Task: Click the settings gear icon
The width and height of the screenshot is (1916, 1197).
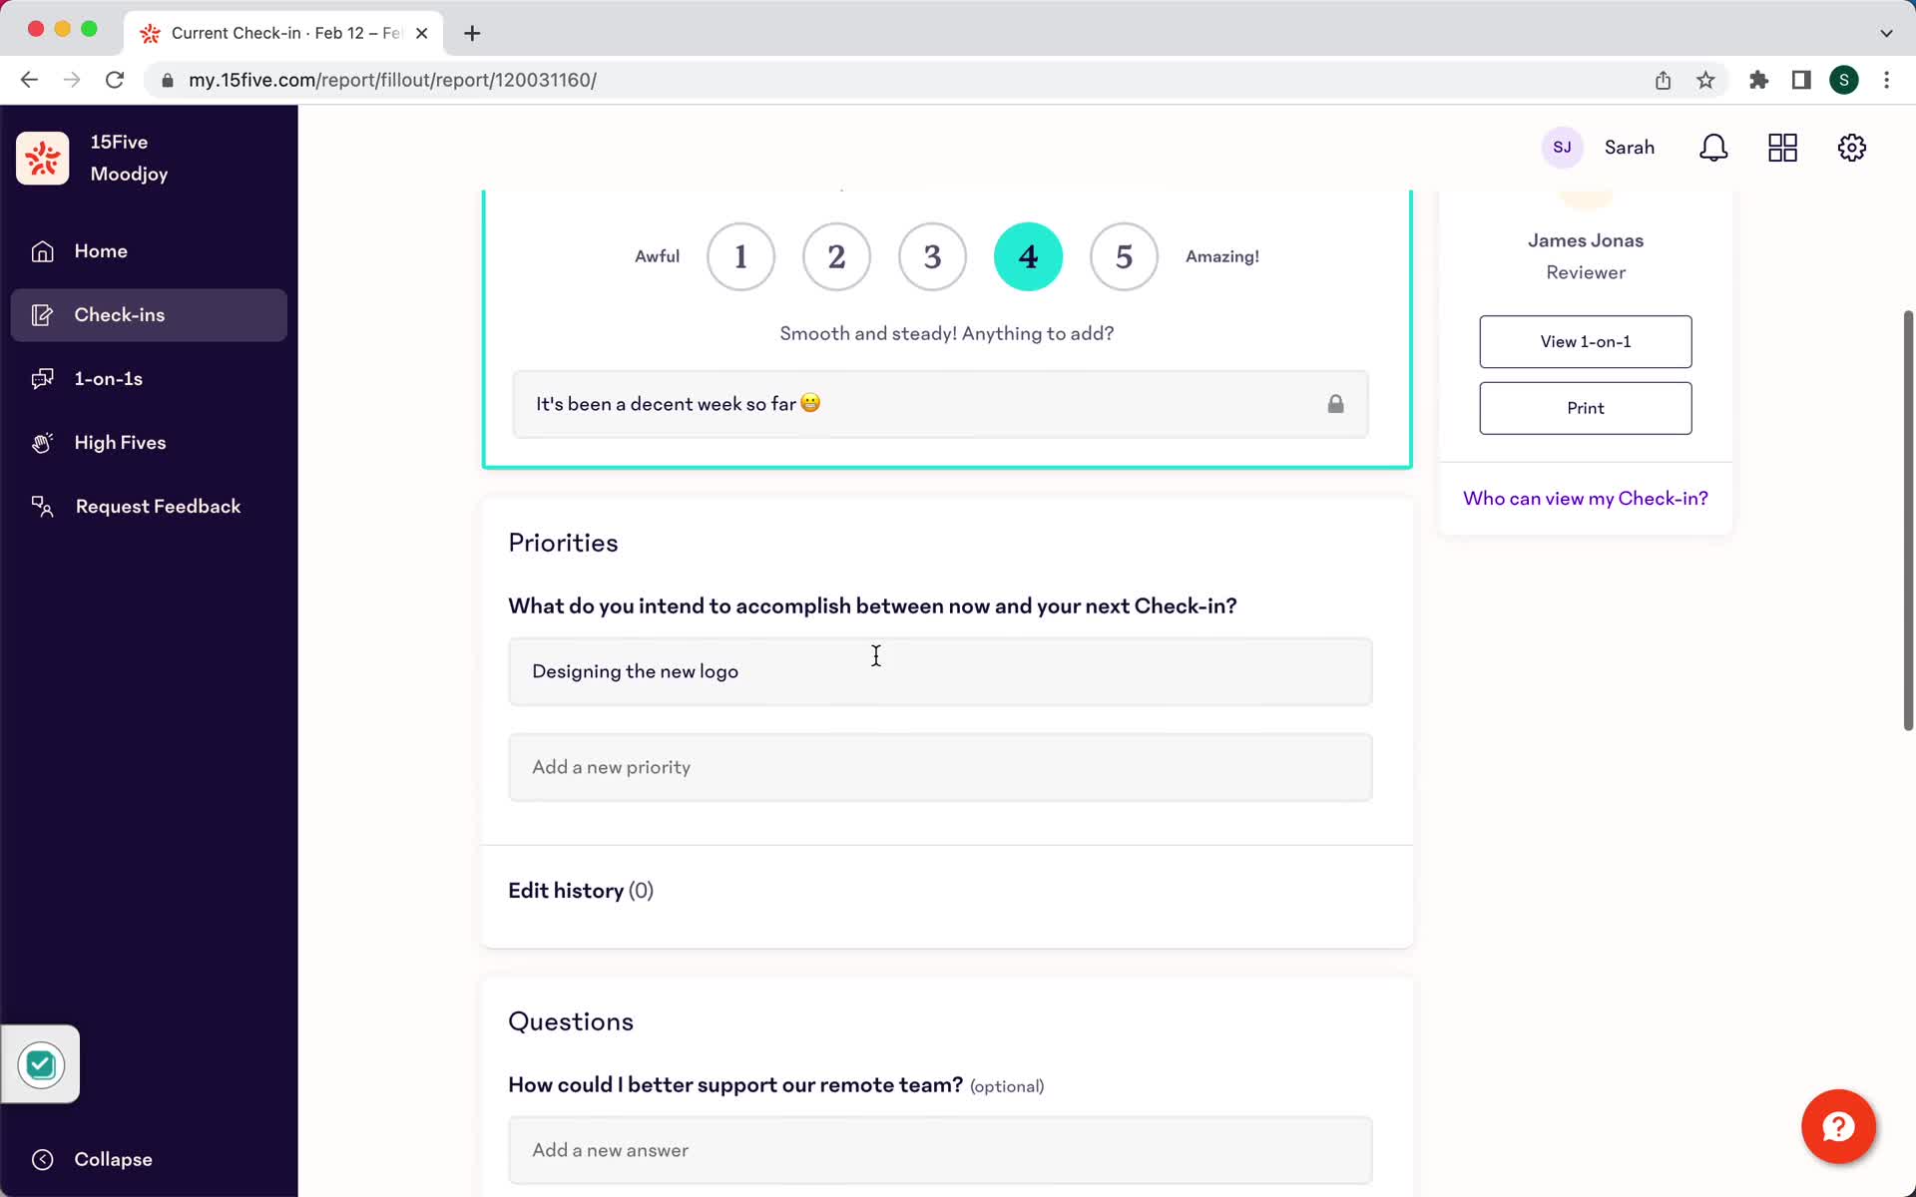Action: (1851, 148)
